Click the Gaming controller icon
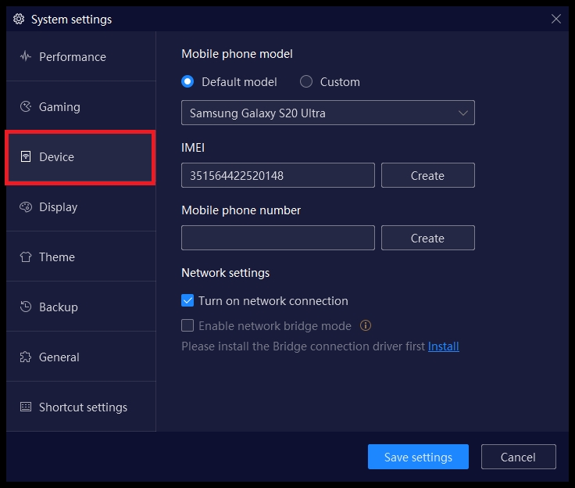 coord(26,107)
